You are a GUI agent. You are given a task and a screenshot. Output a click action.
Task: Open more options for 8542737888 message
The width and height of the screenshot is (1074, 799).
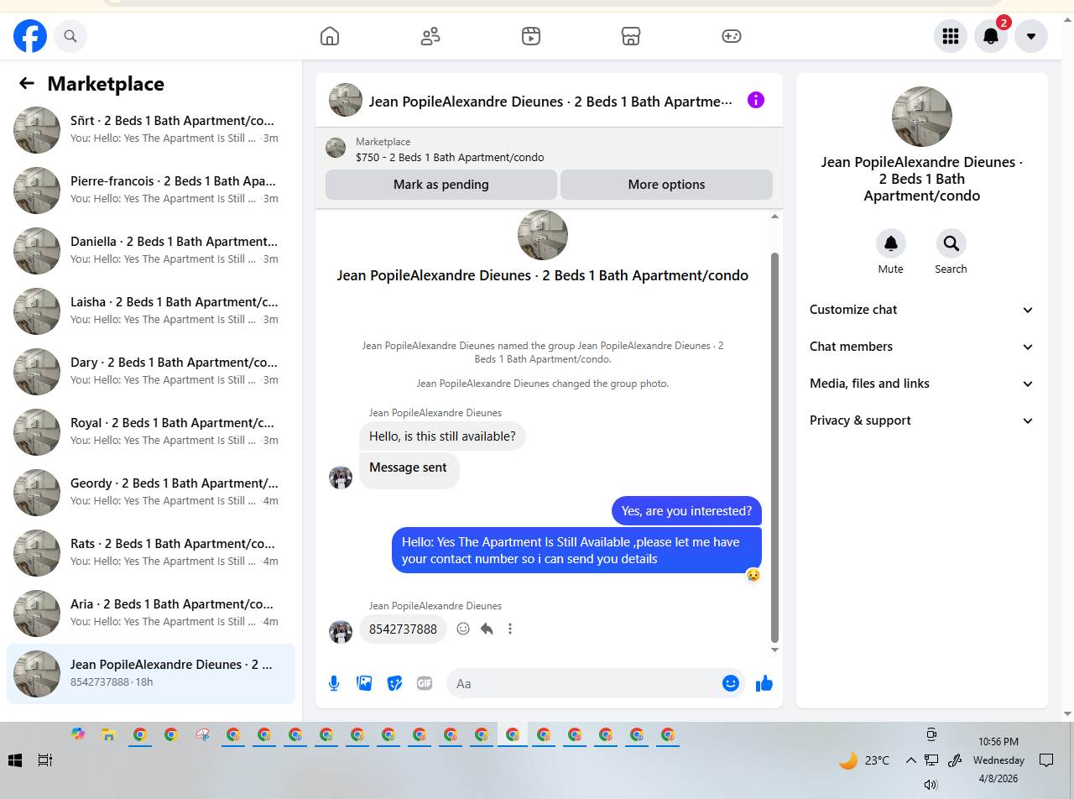tap(510, 629)
